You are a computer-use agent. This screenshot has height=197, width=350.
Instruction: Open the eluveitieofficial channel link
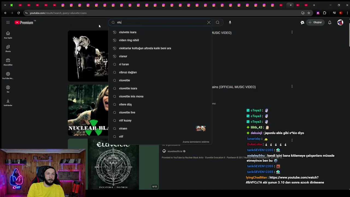coord(175,151)
